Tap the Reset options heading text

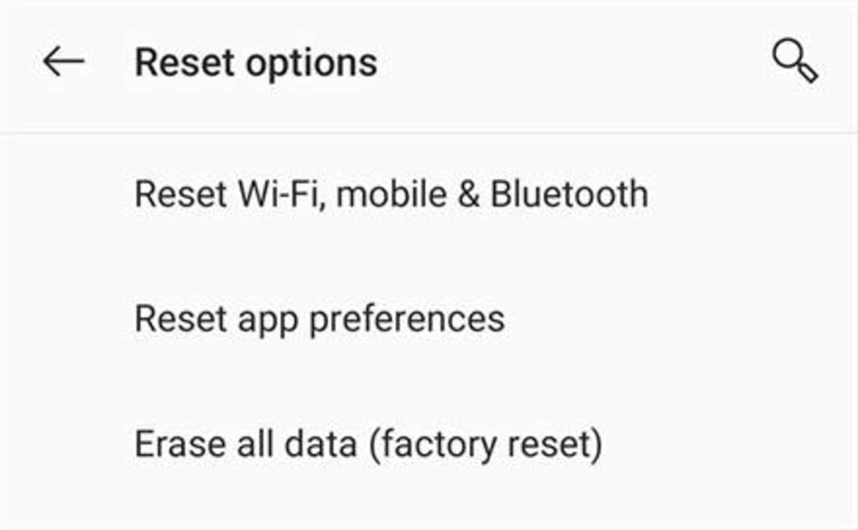pos(256,63)
